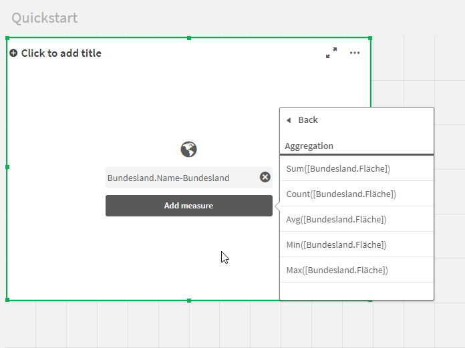
Task: Click the 'Click to add title' text
Action: coord(61,53)
